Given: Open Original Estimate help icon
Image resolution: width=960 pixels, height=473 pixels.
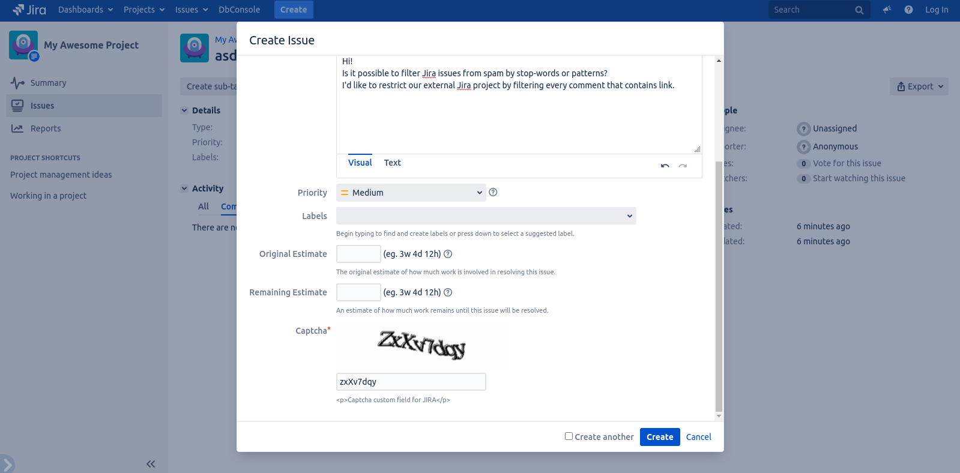Looking at the screenshot, I should click(x=448, y=254).
